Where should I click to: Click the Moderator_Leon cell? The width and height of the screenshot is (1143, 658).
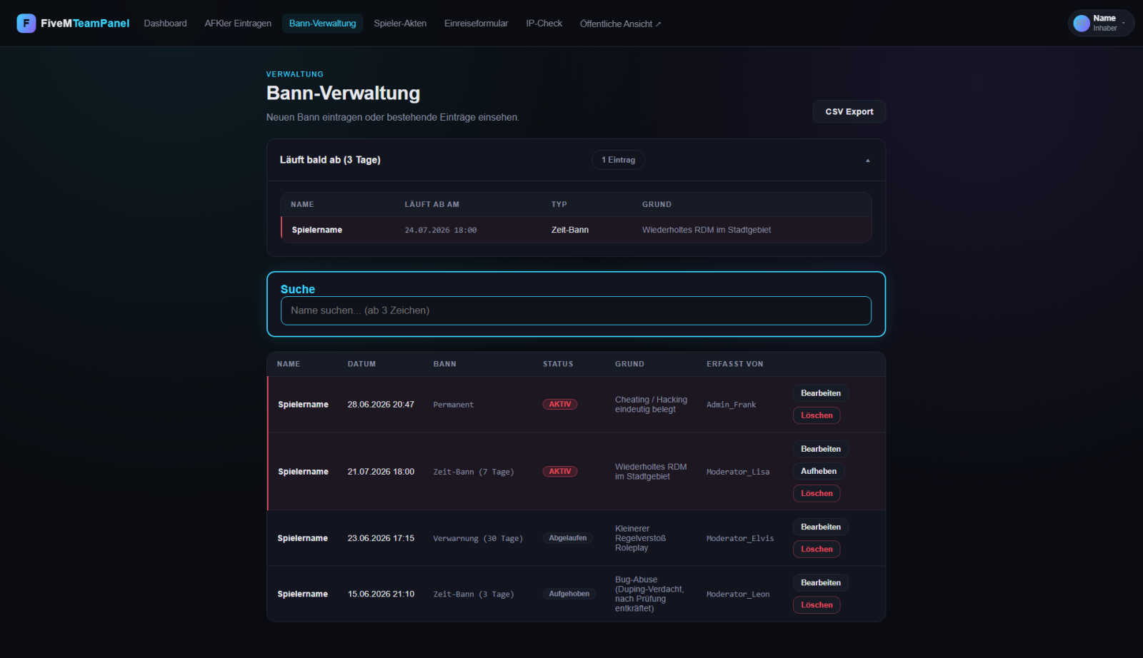pyautogui.click(x=738, y=594)
